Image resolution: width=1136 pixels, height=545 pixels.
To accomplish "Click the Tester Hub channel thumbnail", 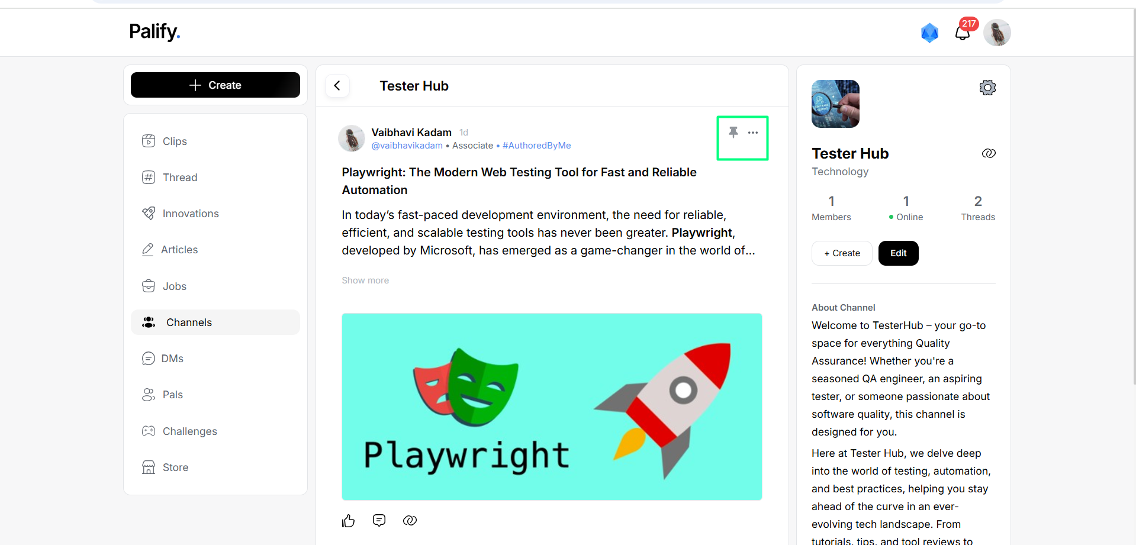I will coord(835,104).
